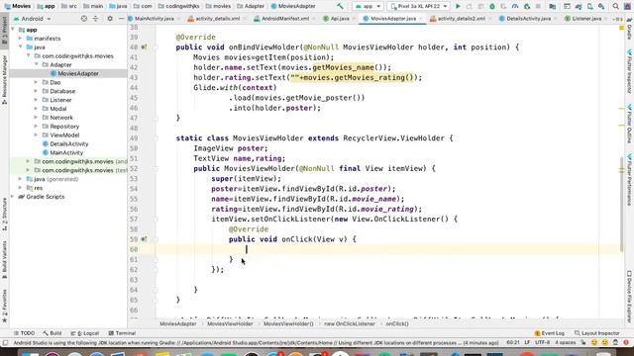Open the AVD Manager device icon
This screenshot has width=634, height=356.
tap(590, 7)
